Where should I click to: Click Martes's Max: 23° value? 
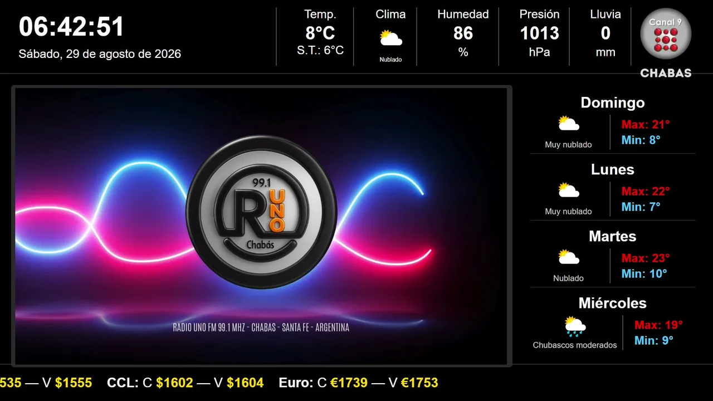point(646,258)
